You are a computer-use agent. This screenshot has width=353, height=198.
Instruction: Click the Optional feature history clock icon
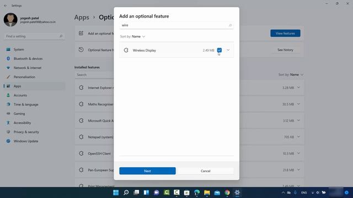point(81,50)
